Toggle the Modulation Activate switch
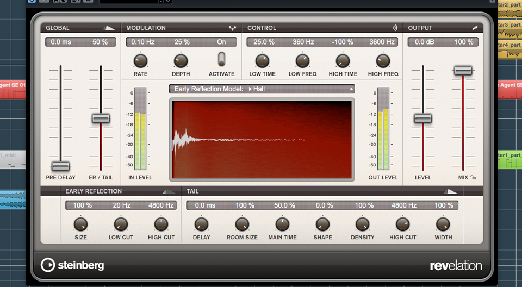 click(221, 59)
